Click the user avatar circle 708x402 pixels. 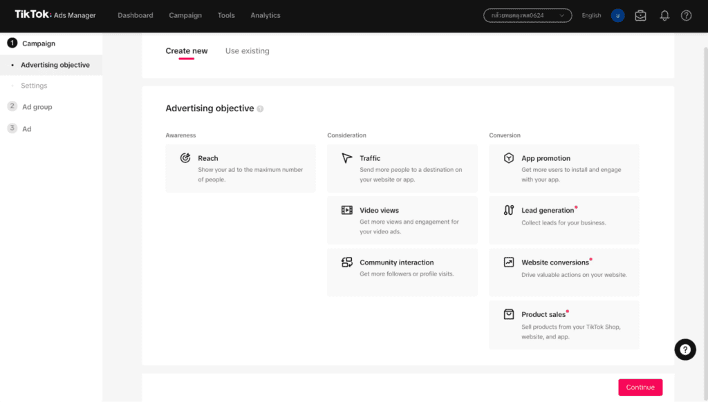pyautogui.click(x=617, y=15)
